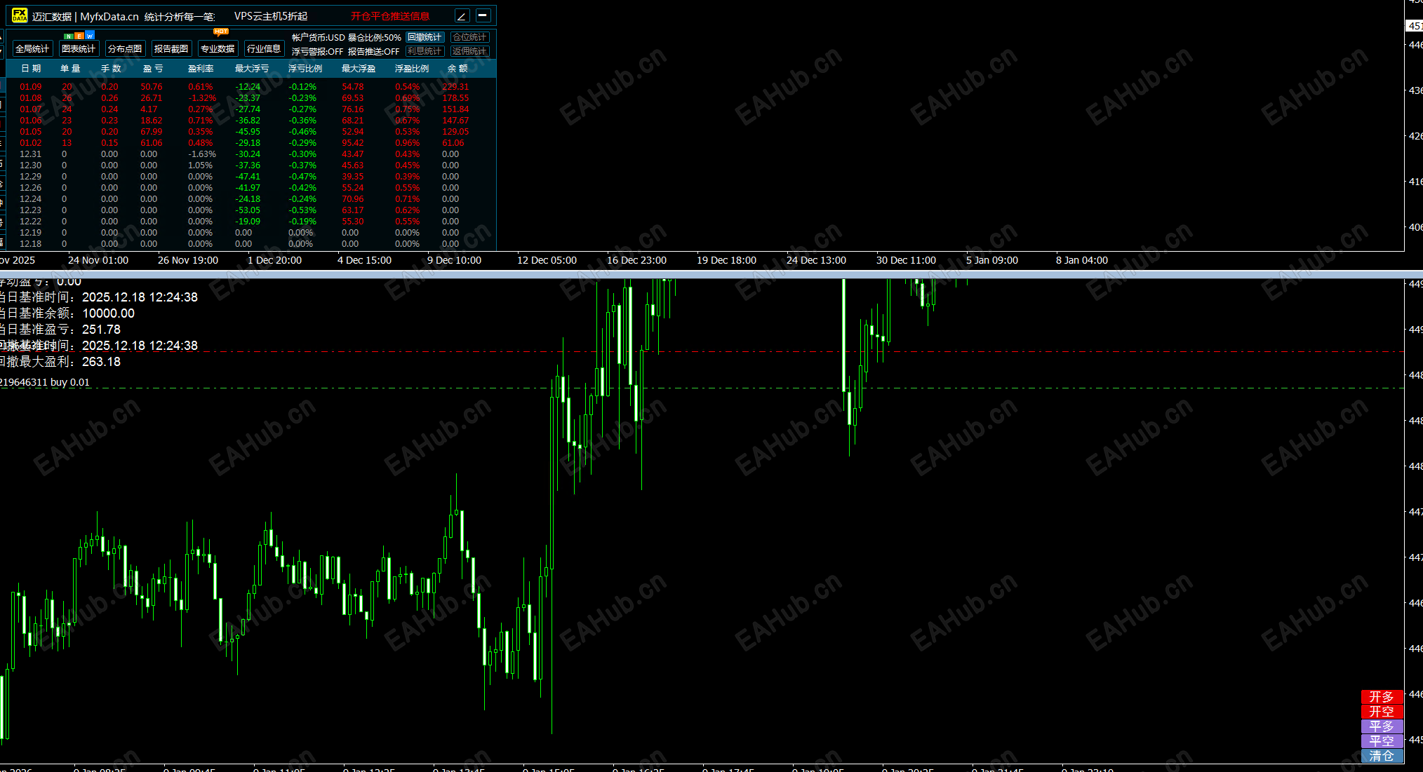Click the pencil edit icon in panel header
The width and height of the screenshot is (1423, 772).
(462, 16)
